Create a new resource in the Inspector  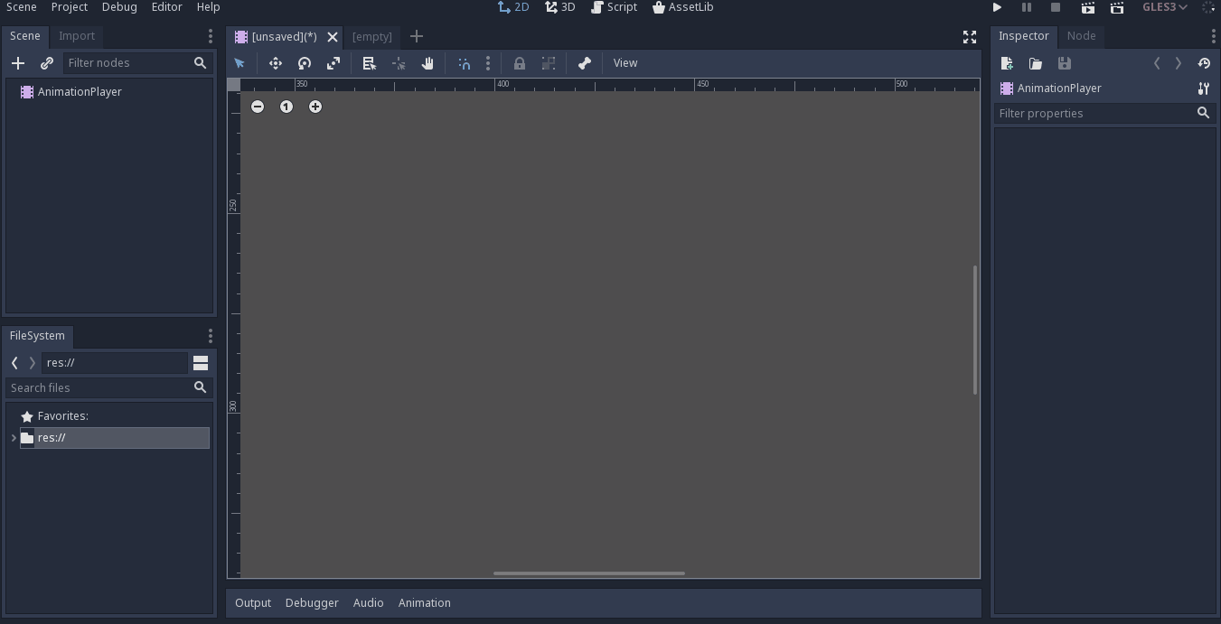[x=1007, y=63]
